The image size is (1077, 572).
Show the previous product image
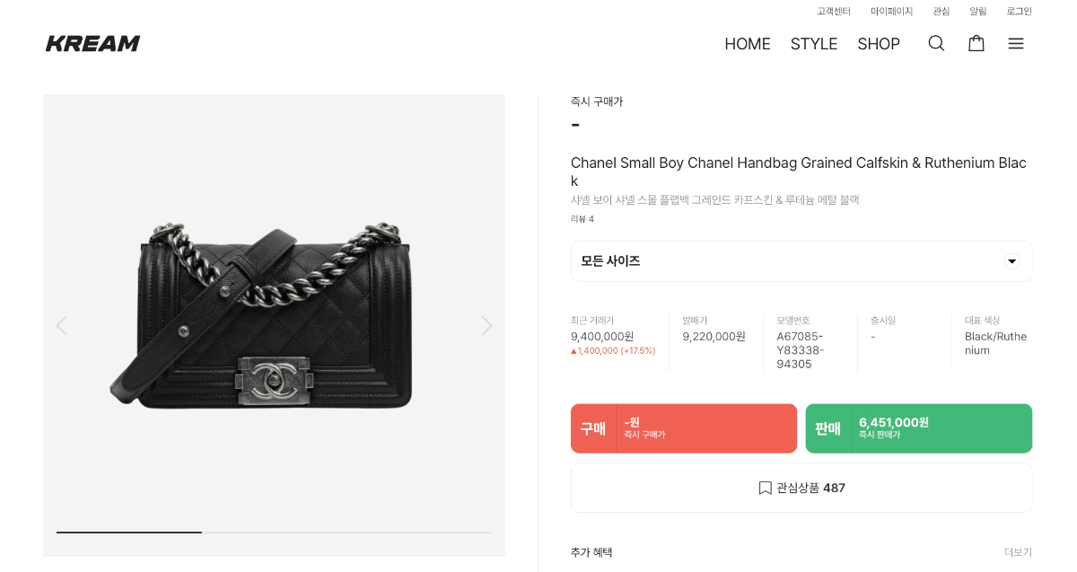[61, 325]
